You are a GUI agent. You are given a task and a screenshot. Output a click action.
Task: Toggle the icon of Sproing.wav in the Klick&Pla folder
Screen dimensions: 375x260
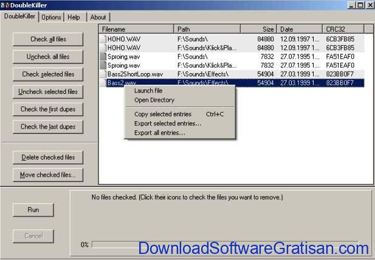point(103,65)
